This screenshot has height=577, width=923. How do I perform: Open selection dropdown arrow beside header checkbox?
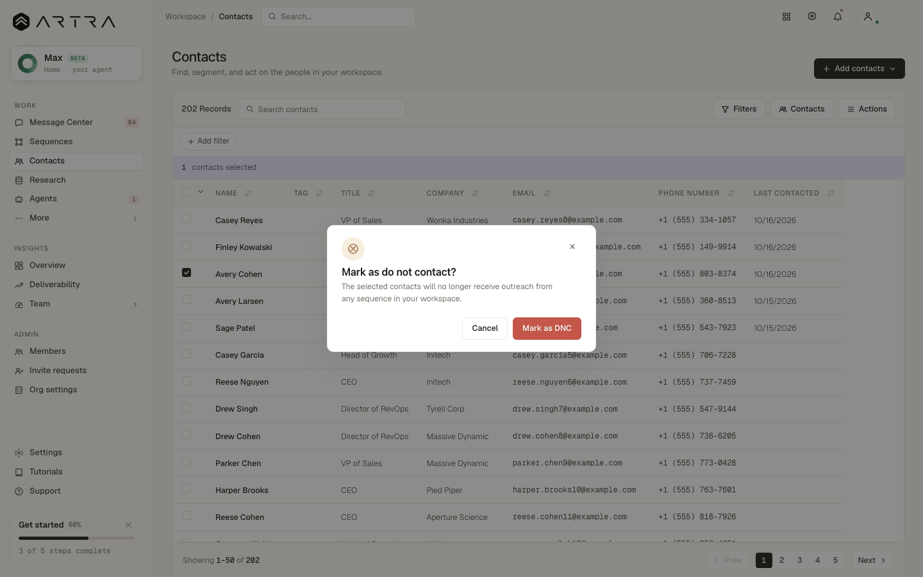[201, 192]
